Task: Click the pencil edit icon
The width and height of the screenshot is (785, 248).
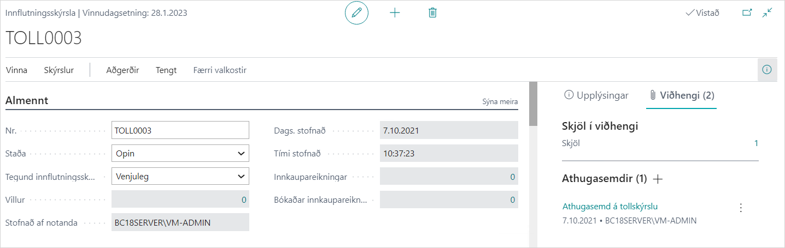Action: pos(356,13)
